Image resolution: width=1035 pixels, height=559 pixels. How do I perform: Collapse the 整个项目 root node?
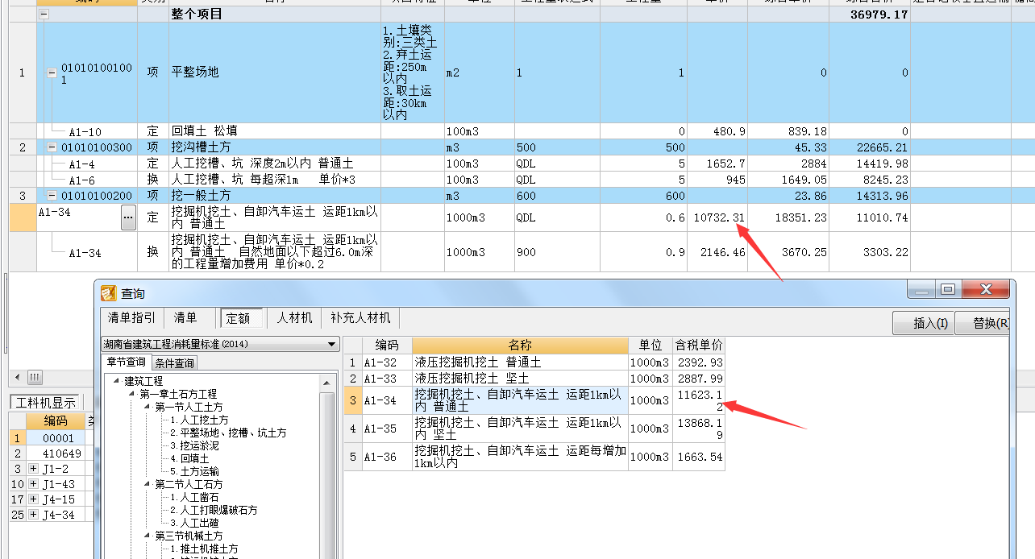coord(44,14)
